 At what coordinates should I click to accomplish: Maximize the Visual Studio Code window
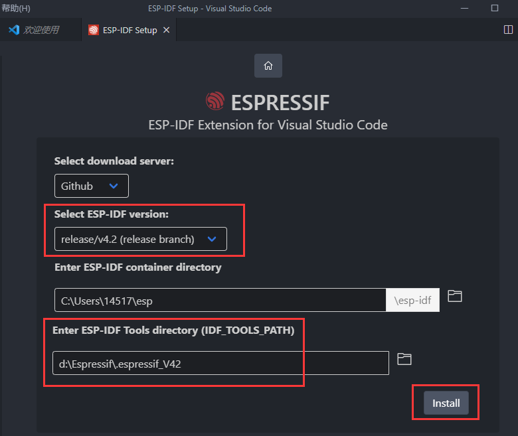495,8
